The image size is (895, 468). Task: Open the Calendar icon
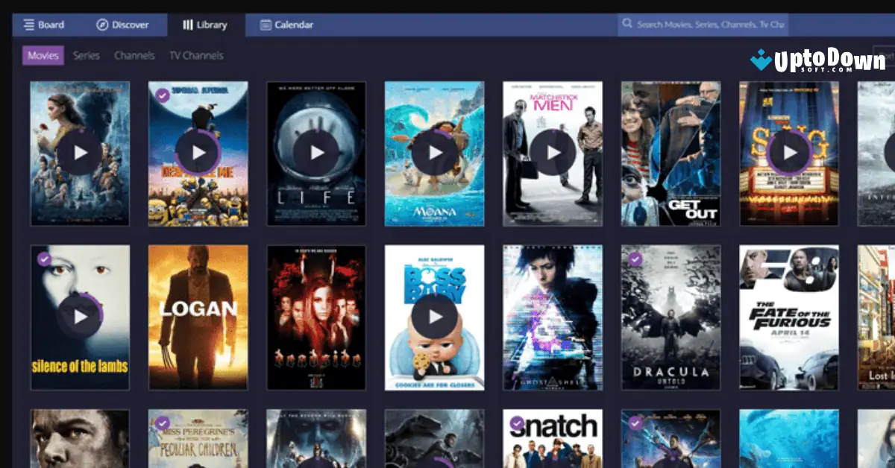click(x=266, y=25)
